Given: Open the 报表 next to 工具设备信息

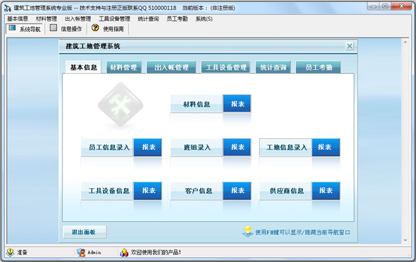Looking at the screenshot, I should point(148,191).
